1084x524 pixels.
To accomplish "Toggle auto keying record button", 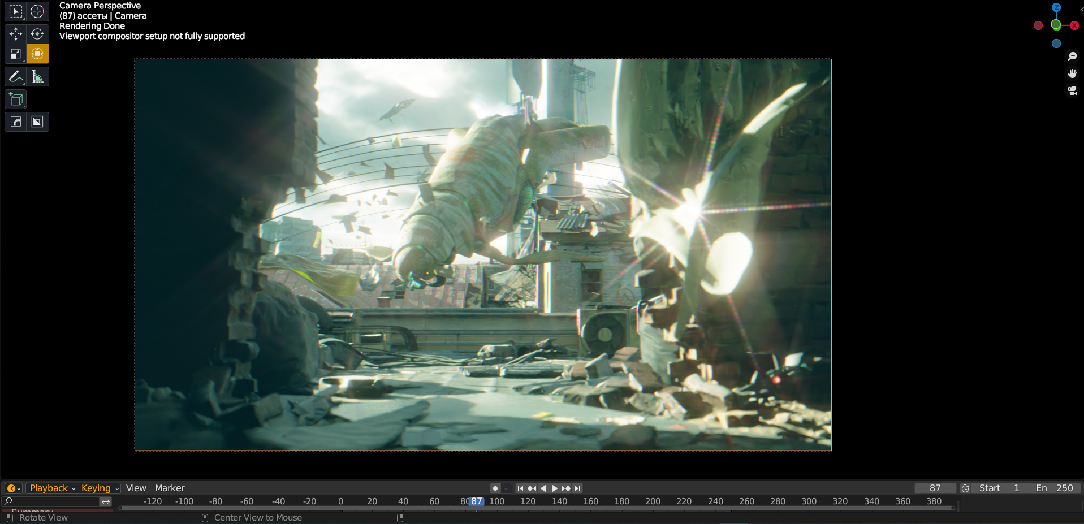I will tap(495, 488).
